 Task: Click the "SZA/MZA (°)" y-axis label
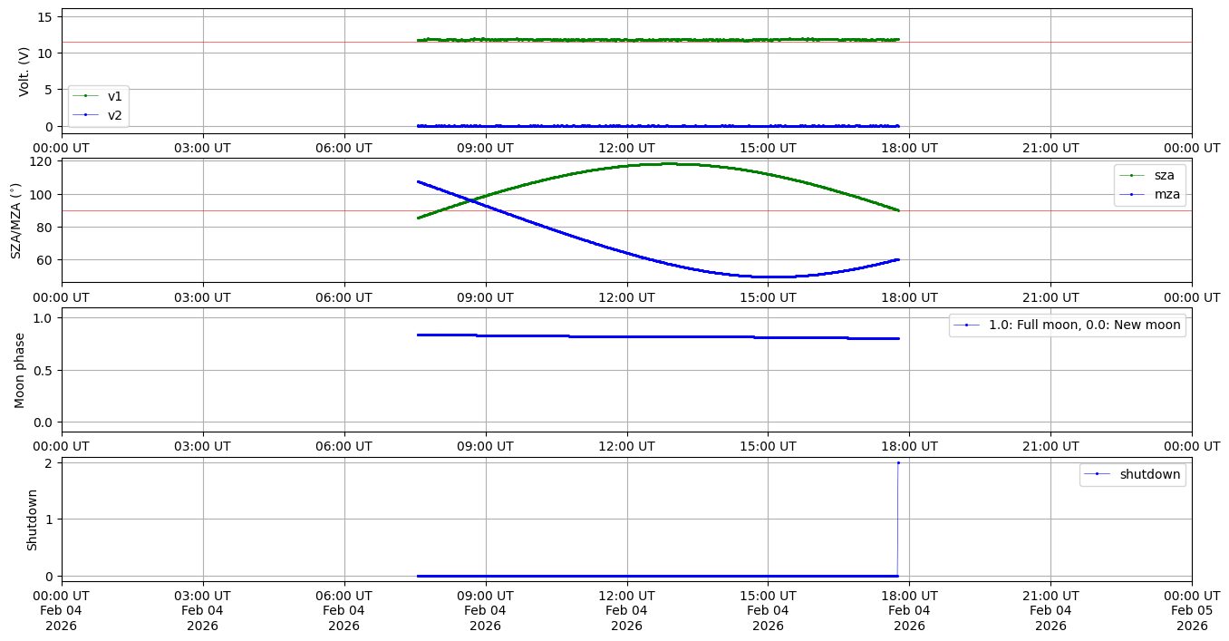click(x=15, y=220)
